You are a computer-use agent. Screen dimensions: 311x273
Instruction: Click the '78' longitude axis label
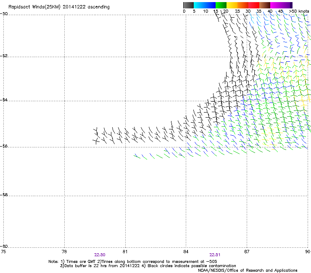coord(64,252)
